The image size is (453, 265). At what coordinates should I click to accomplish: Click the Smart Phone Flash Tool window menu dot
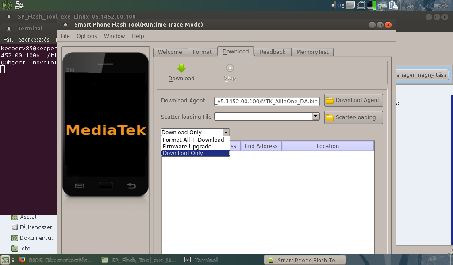click(65, 25)
